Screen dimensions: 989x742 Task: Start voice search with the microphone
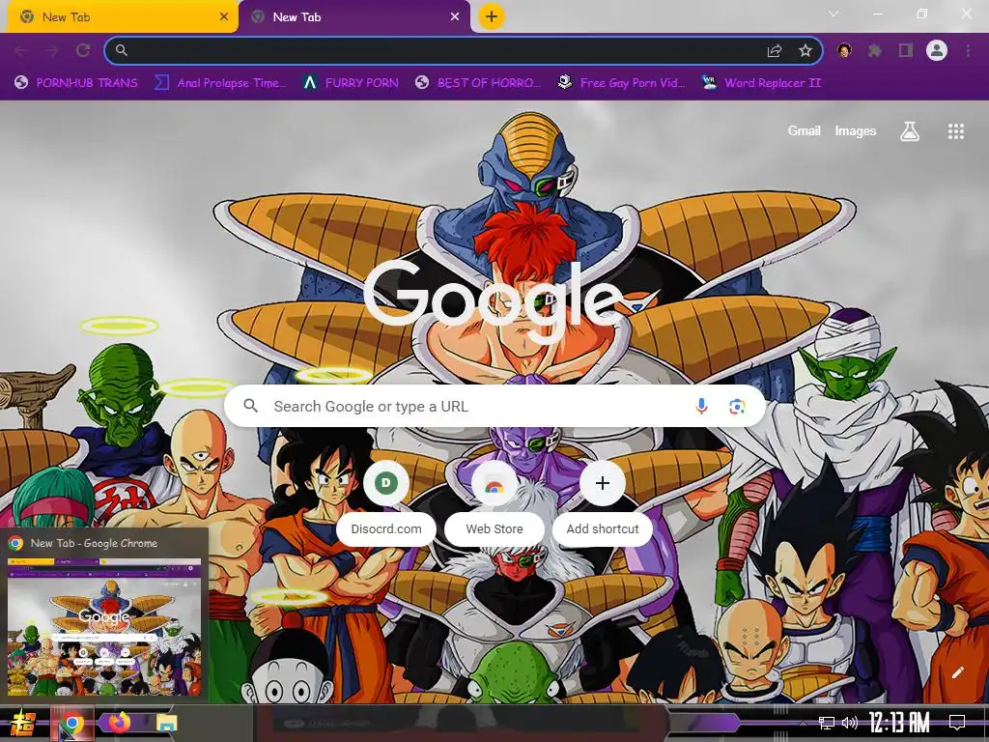pyautogui.click(x=701, y=407)
